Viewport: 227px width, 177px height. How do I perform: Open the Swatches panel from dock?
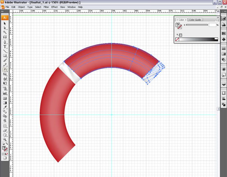pos(224,34)
